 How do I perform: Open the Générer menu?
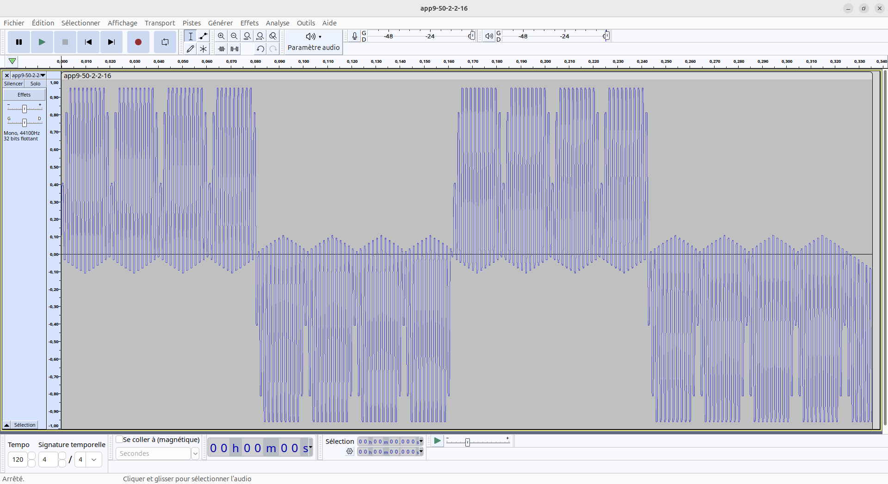pos(220,23)
